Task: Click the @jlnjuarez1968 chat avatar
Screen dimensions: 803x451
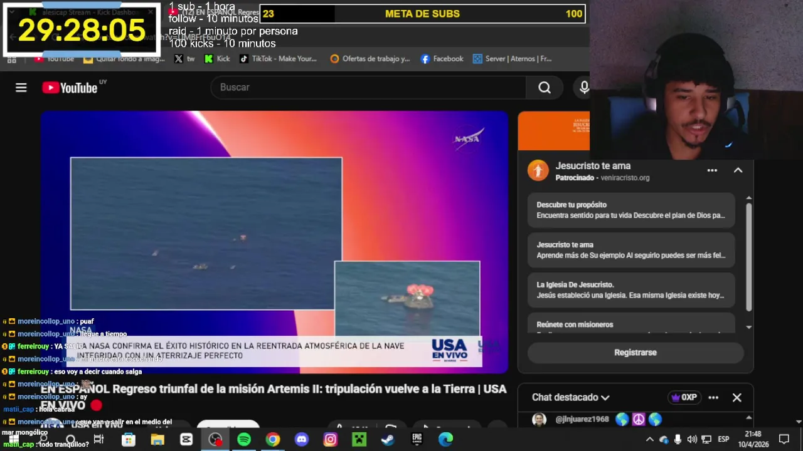Action: [x=539, y=420]
